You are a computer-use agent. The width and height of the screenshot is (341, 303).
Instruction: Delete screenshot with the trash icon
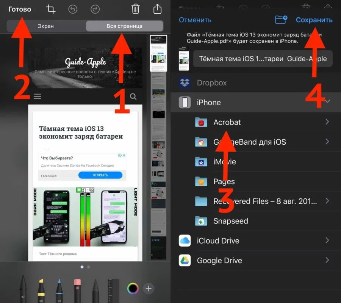click(135, 9)
